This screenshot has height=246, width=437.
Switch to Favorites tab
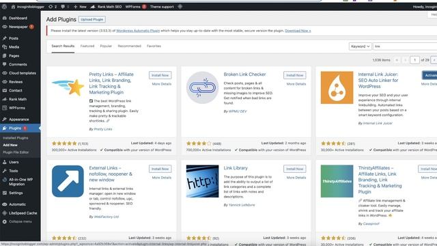[x=154, y=46]
